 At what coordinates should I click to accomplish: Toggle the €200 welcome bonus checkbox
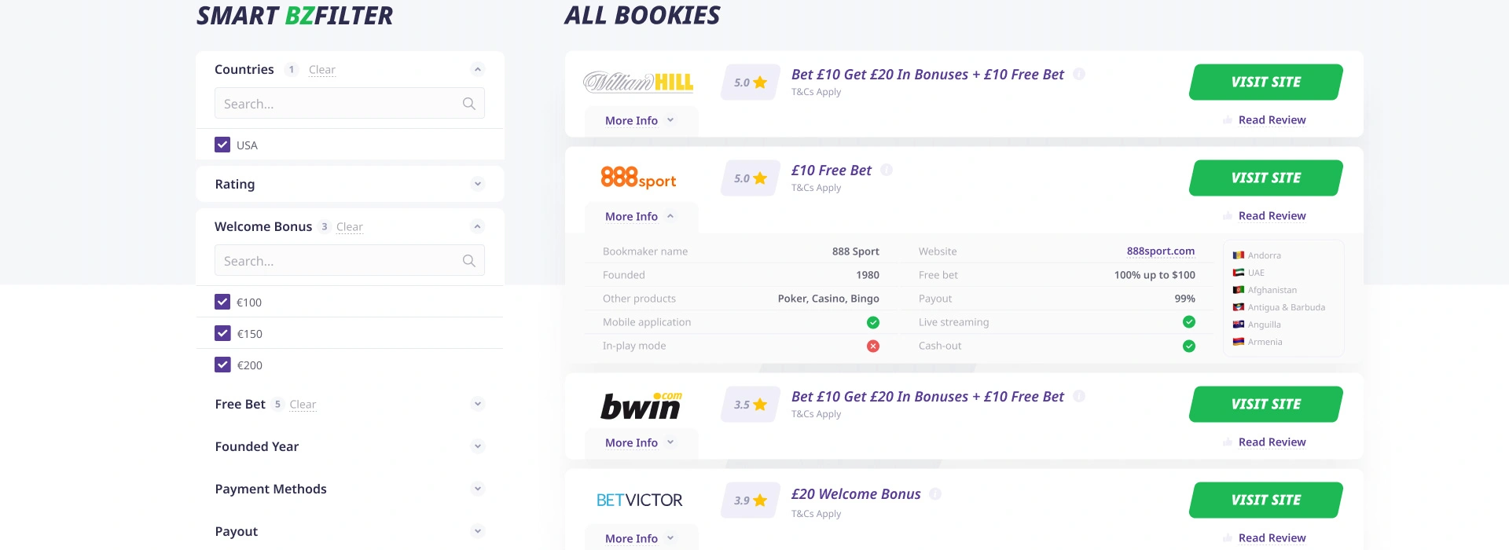click(222, 365)
